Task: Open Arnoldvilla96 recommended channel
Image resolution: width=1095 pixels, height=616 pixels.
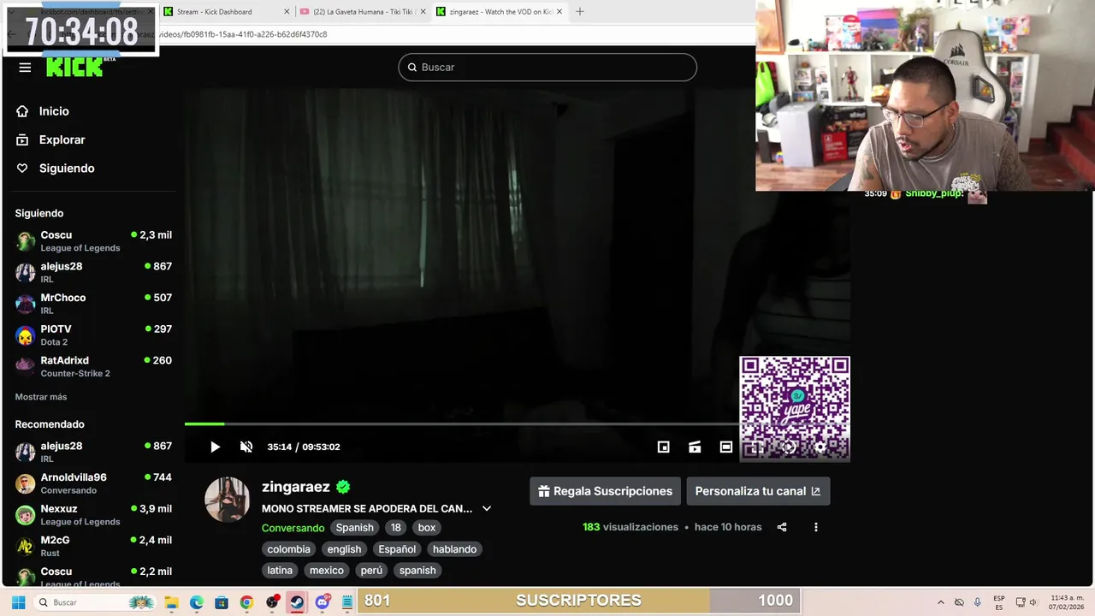Action: pos(93,483)
